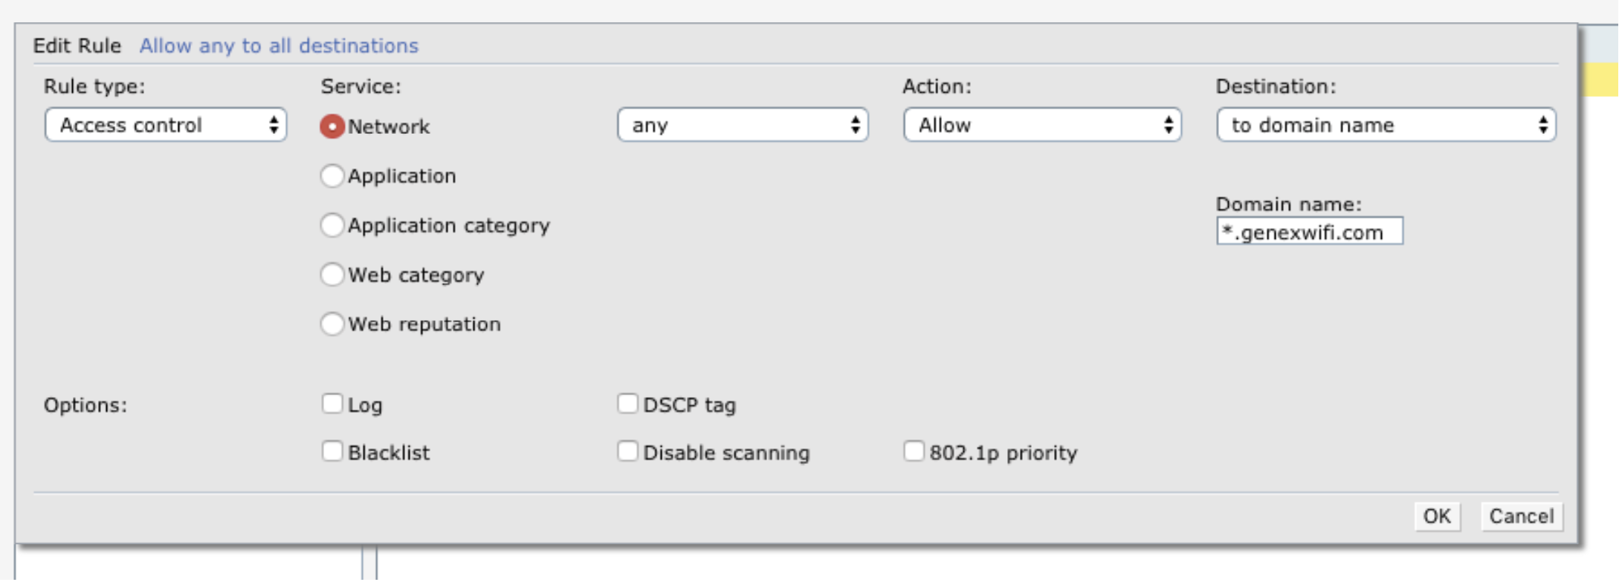Select Web reputation radio button
Image resolution: width=1619 pixels, height=582 pixels.
[332, 324]
